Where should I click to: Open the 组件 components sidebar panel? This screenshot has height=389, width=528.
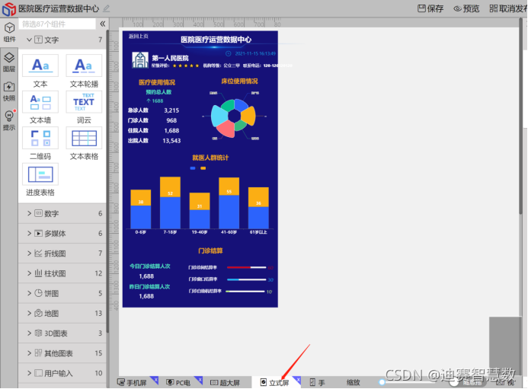tap(9, 32)
